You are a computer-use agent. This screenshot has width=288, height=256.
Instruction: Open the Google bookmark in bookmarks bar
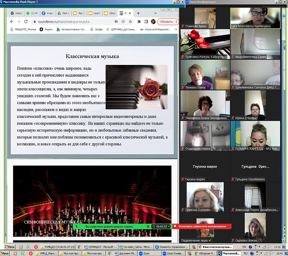[x=96, y=29]
